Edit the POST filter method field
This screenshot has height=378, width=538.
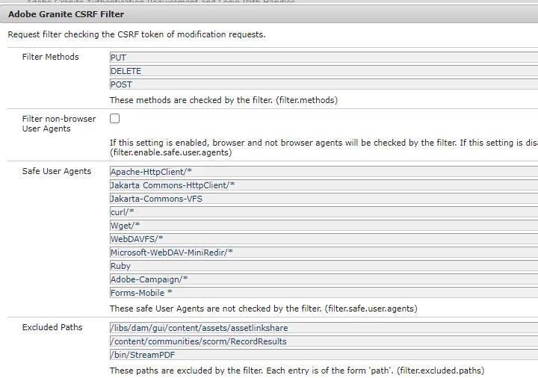tap(324, 84)
